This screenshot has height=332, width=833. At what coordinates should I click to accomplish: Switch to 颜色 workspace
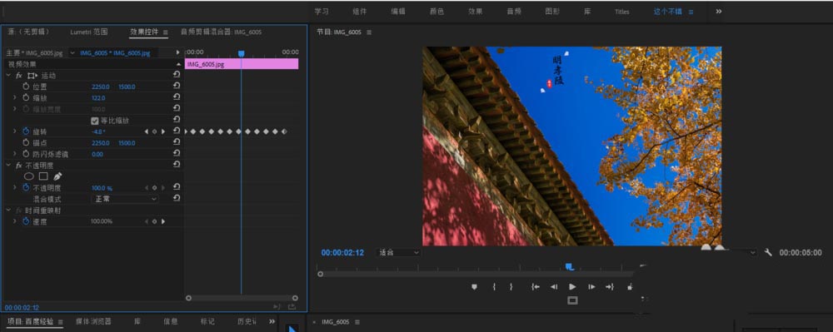point(436,11)
